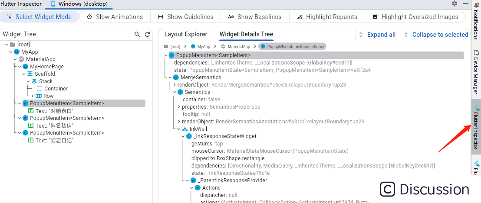Click the Stack layers icon in Widget Tree

coord(34,81)
